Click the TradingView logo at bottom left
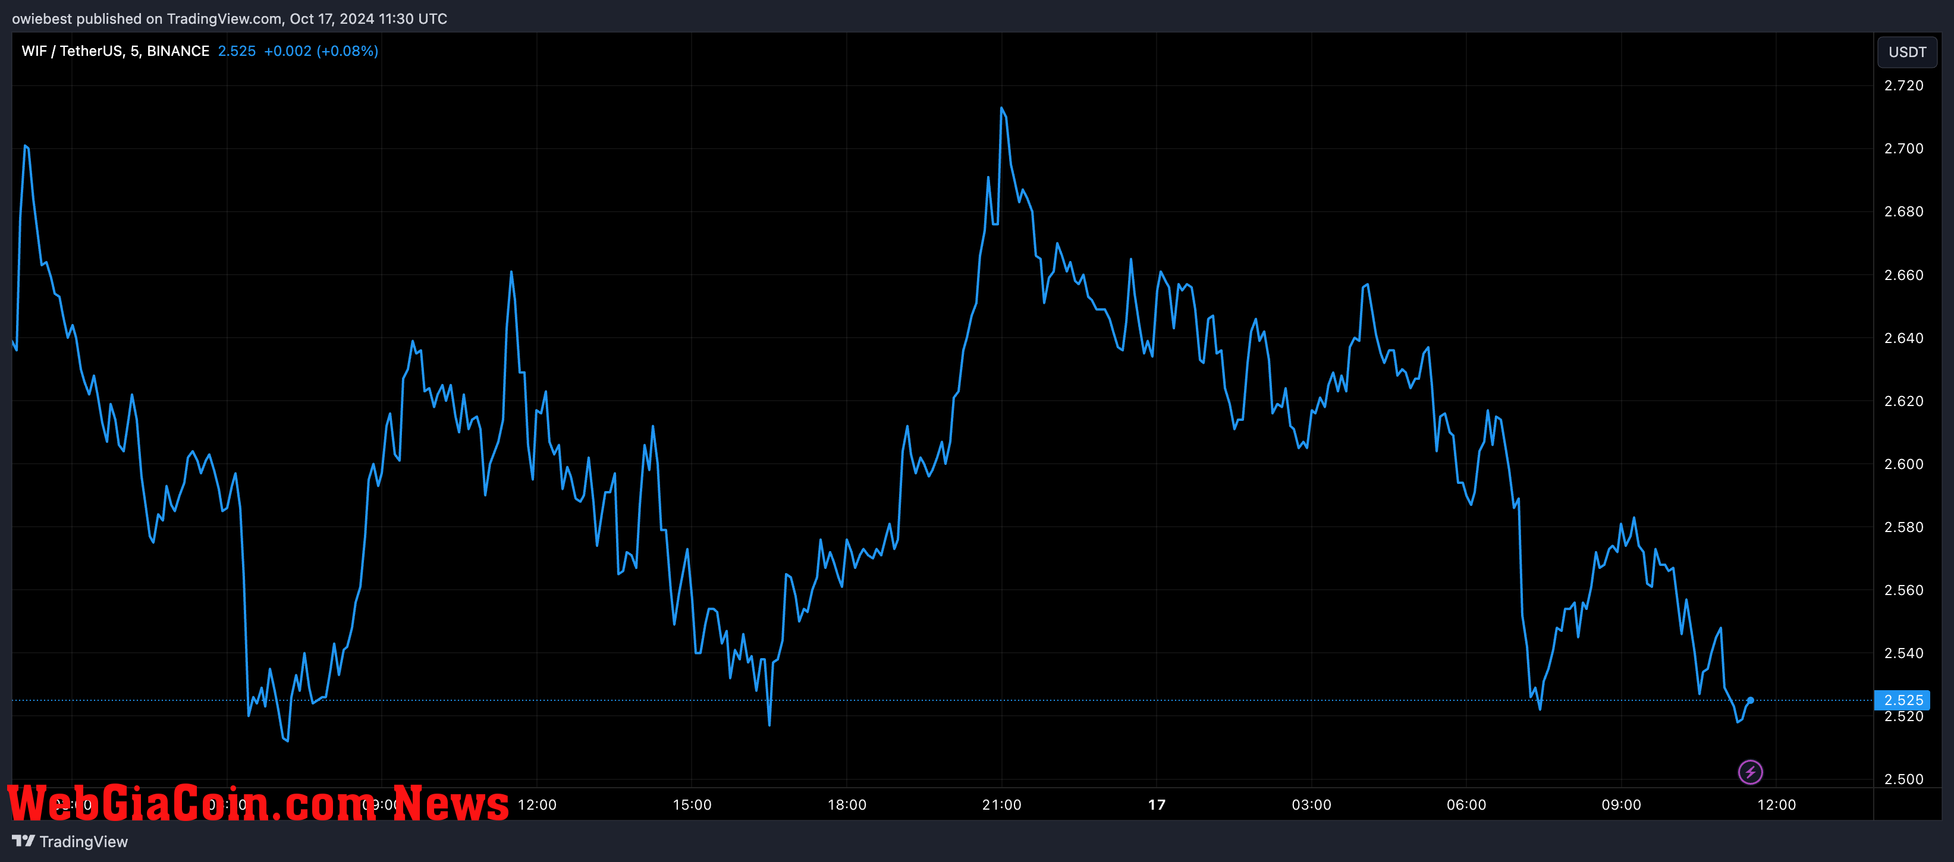The image size is (1954, 862). (x=70, y=842)
